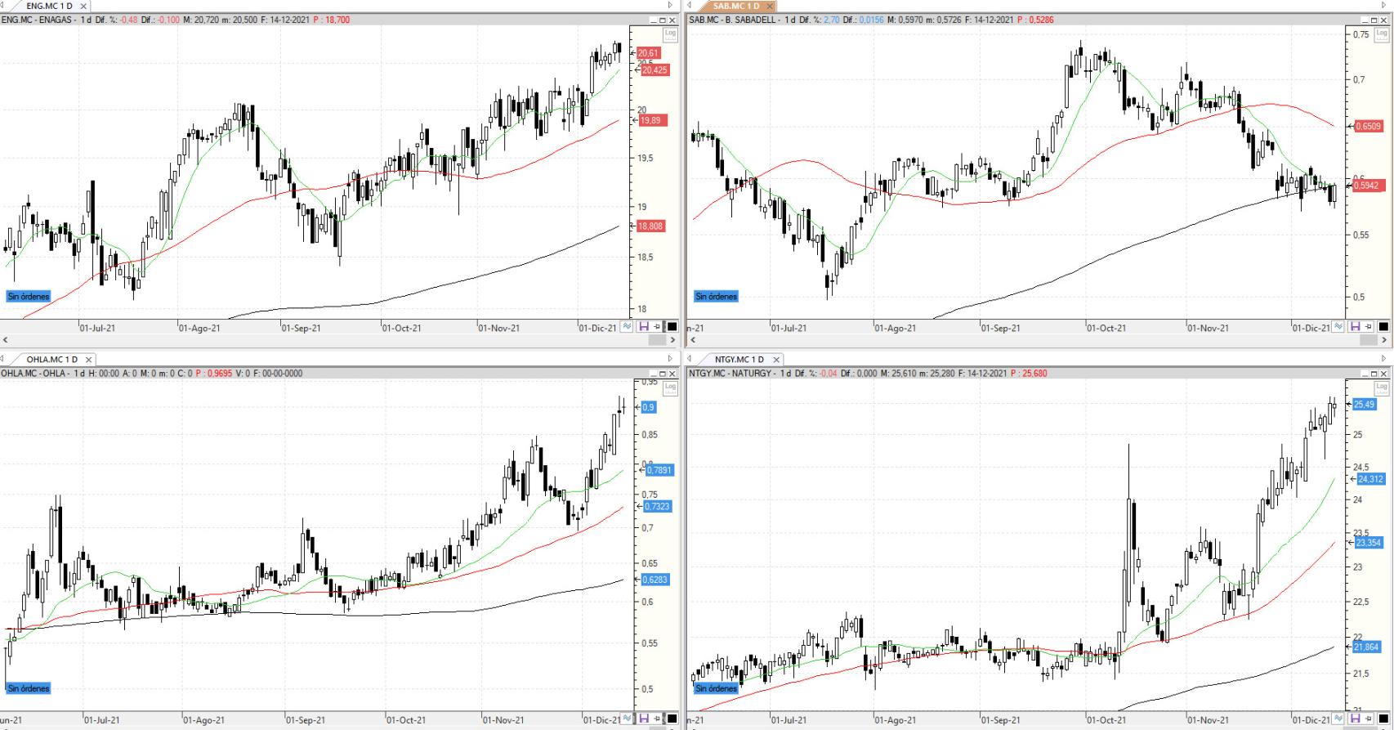
Task: Click 'Sin órdenes' label in NATURGY chart
Action: pyautogui.click(x=716, y=688)
